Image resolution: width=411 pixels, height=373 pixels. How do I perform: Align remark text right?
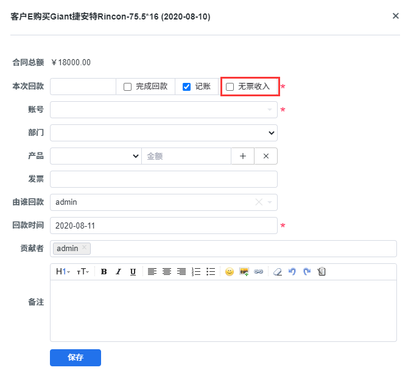[181, 271]
